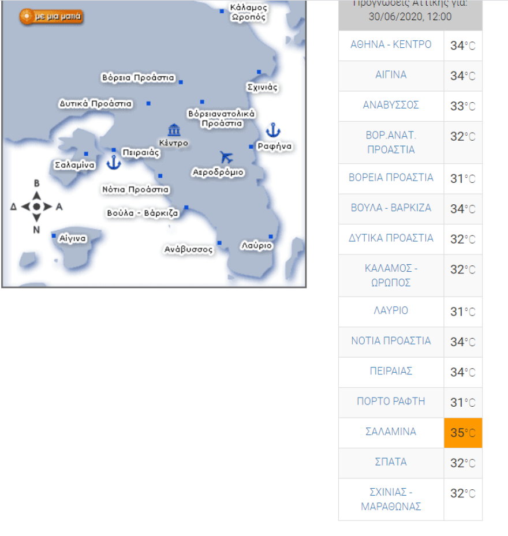This screenshot has width=508, height=536.
Task: Click the compass rose on the map
Action: pos(36,207)
